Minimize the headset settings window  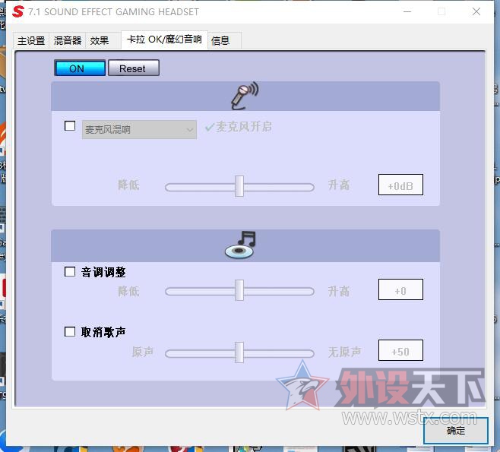pos(407,12)
